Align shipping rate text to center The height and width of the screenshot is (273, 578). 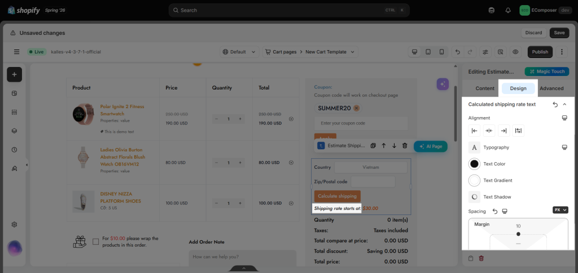click(489, 131)
